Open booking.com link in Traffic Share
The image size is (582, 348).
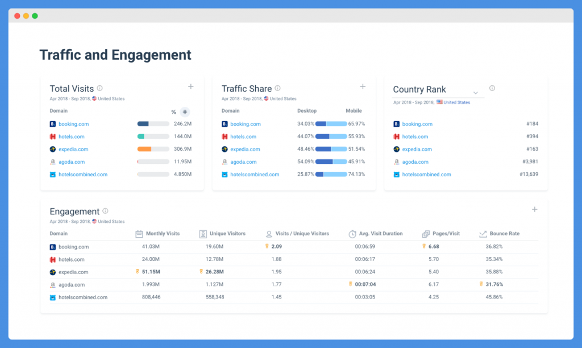246,124
